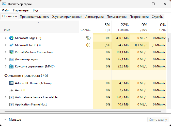
Task: Select the Консоль управления (MMC) row name
Action: (35, 66)
